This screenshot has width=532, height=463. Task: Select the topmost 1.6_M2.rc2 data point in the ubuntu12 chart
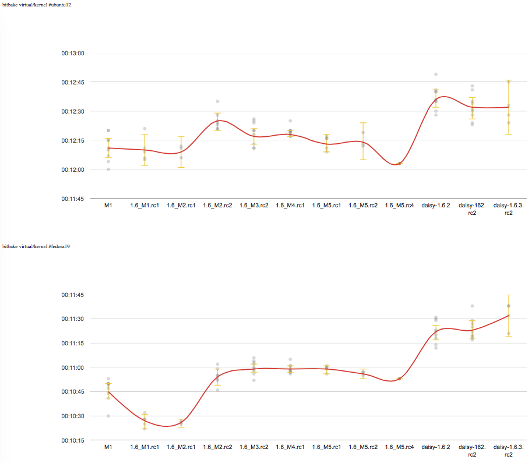point(217,102)
